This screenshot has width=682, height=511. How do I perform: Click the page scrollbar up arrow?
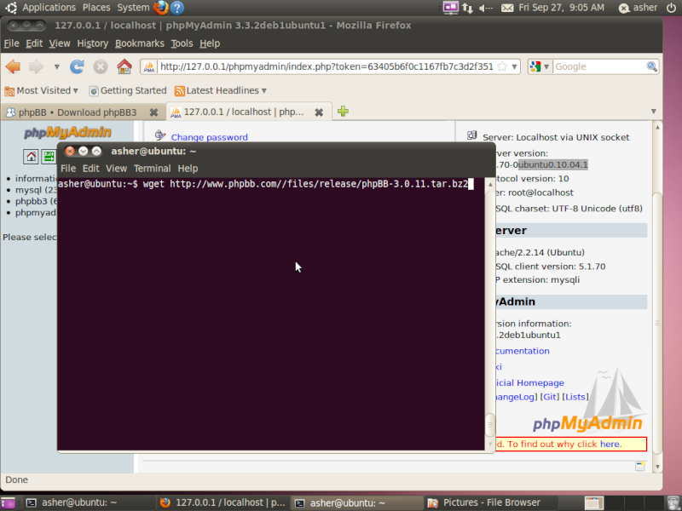[657, 127]
